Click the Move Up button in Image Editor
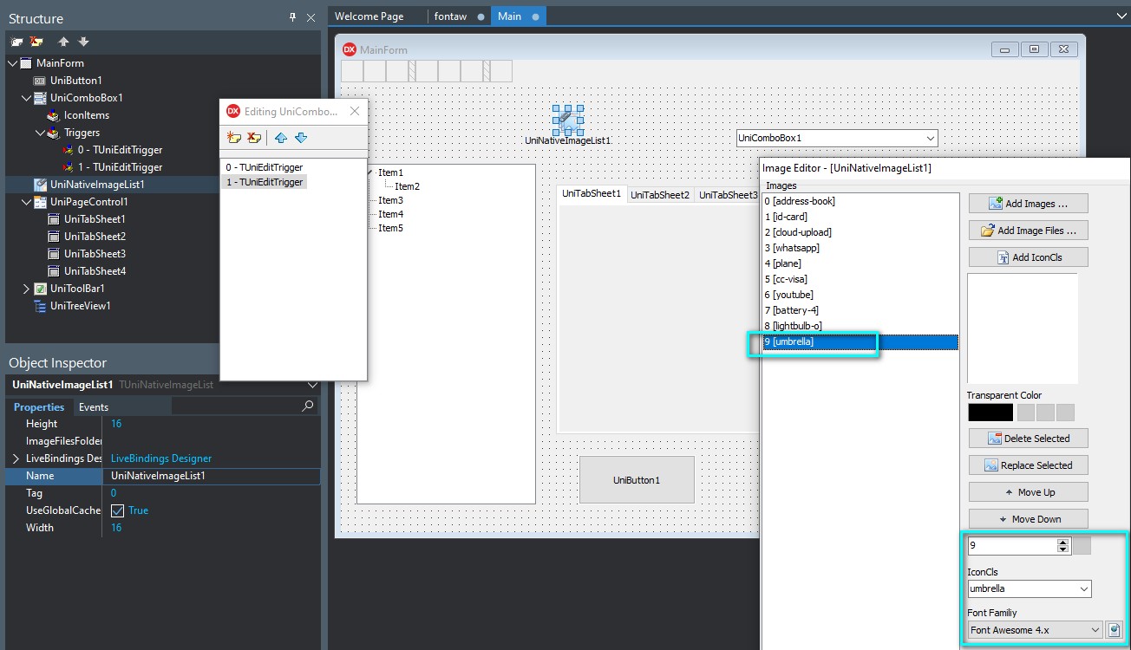1131x650 pixels. coord(1028,492)
